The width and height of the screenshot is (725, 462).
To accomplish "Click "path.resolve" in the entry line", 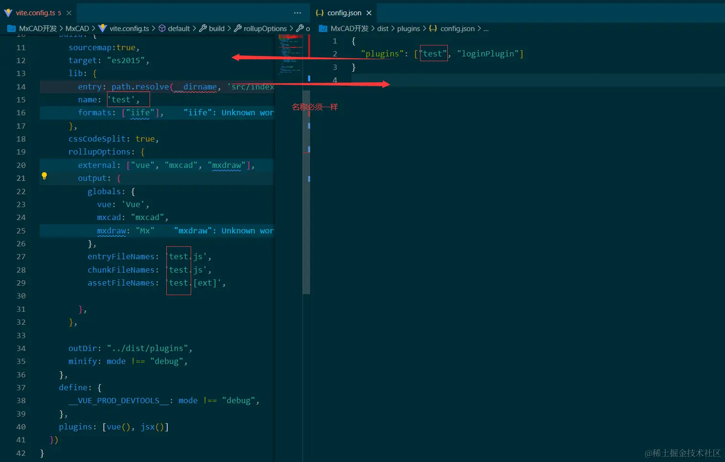I will tap(140, 87).
